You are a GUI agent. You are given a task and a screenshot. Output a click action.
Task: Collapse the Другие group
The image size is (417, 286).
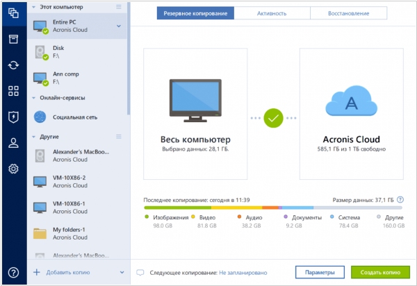point(34,137)
